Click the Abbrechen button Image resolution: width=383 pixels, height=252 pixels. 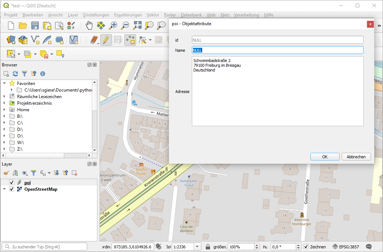356,157
